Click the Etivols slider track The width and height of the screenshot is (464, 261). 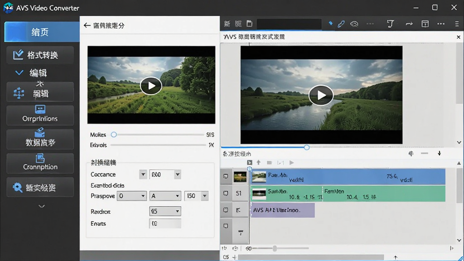point(158,145)
